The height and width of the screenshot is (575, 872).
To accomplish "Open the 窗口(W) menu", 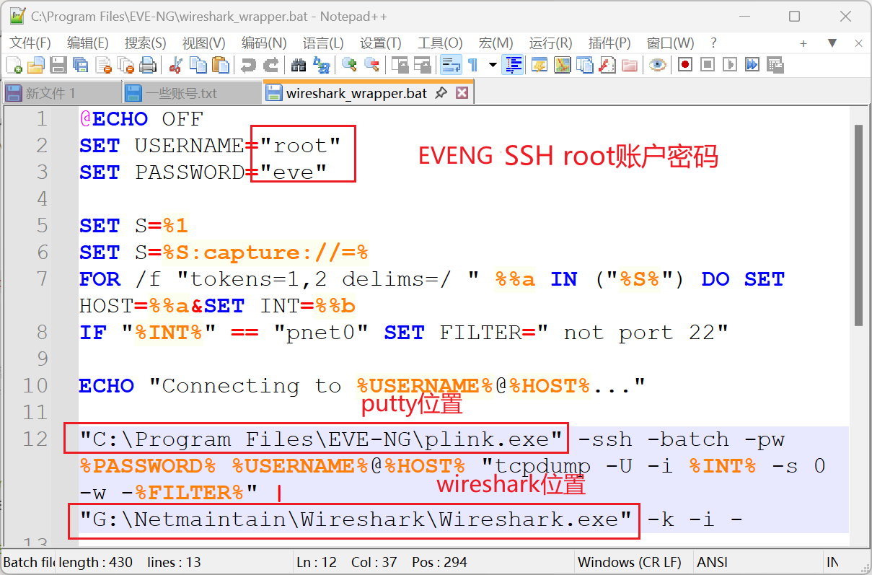I will [670, 43].
